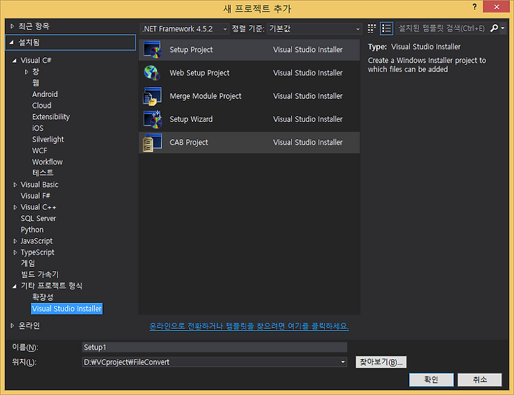
Task: Select Android in the Visual C# tree
Action: click(45, 94)
